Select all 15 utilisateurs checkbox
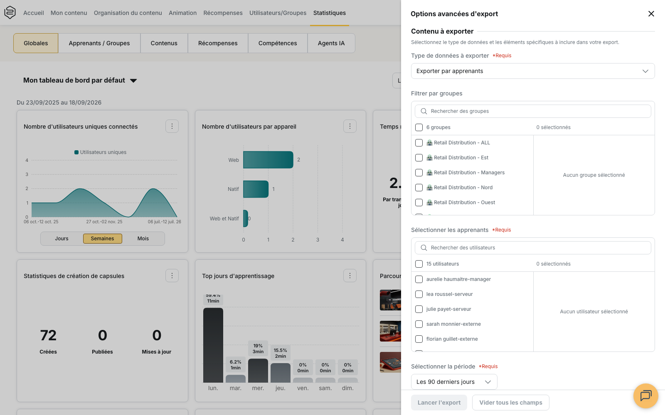Screen dimensions: 665x415 [x=419, y=264]
